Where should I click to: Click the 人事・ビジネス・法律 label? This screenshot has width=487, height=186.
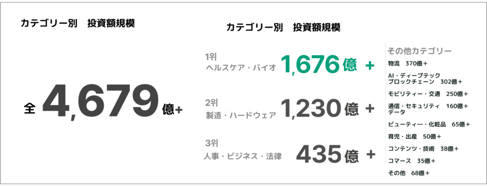click(243, 157)
